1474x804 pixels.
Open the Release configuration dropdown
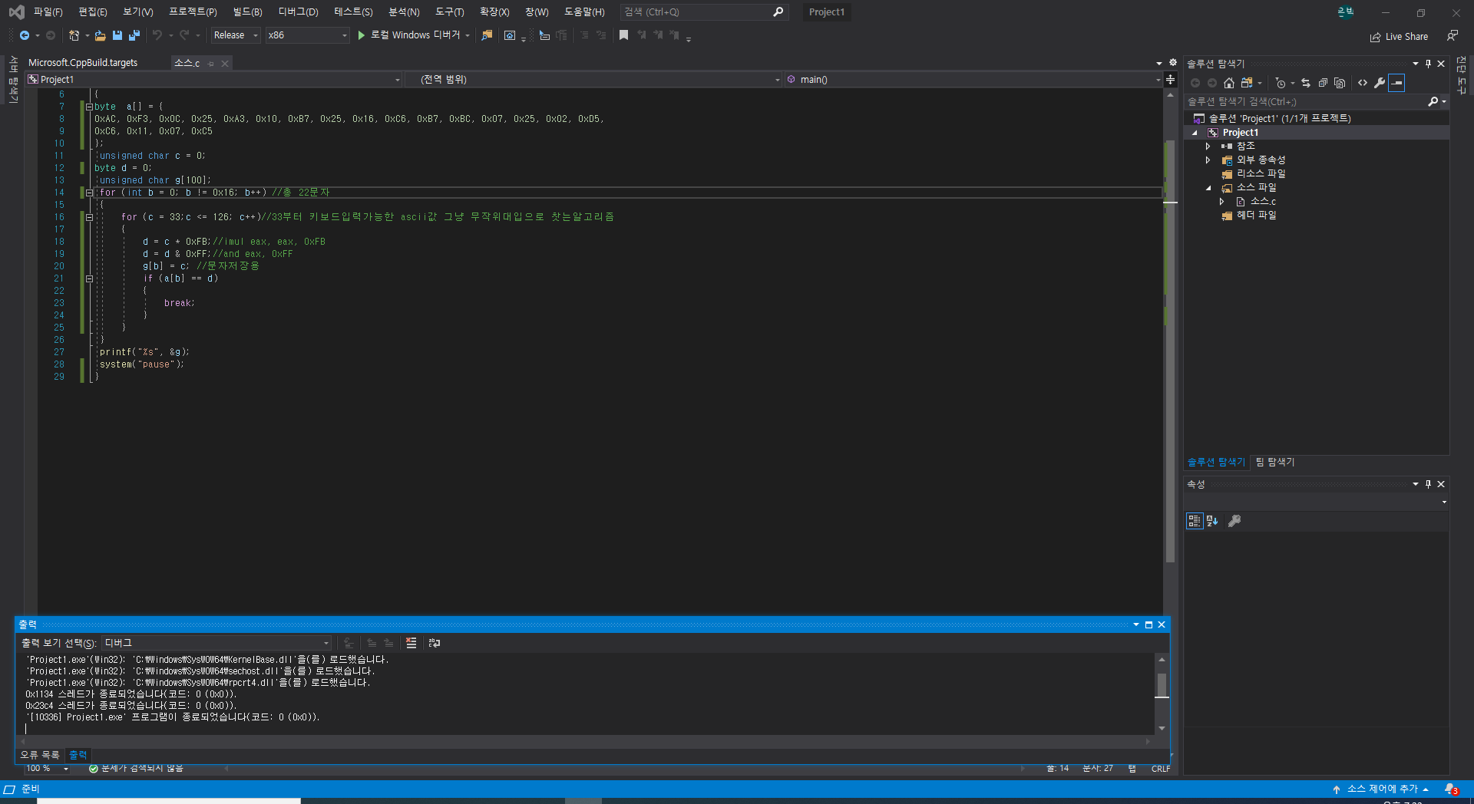[236, 35]
